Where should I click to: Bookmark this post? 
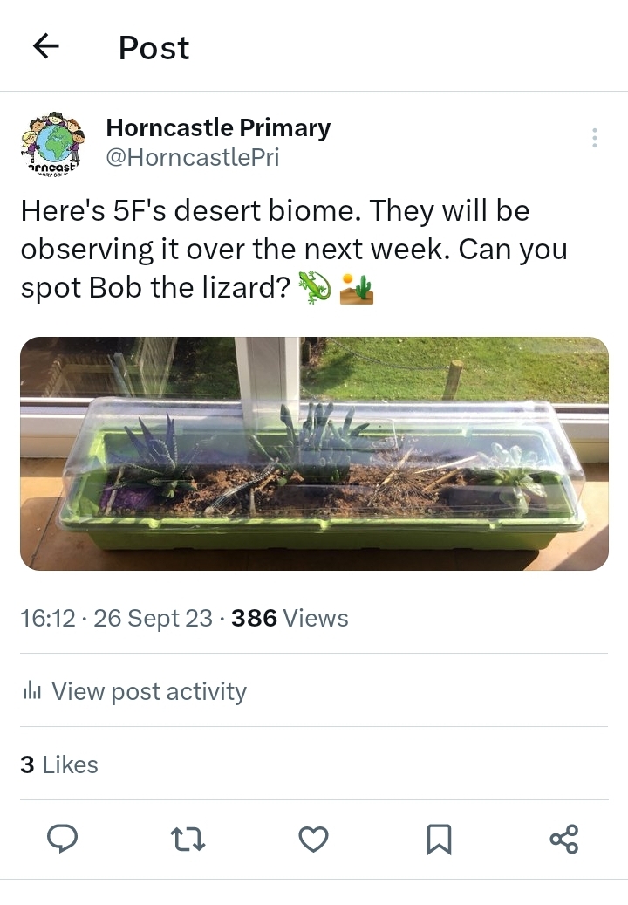point(439,840)
